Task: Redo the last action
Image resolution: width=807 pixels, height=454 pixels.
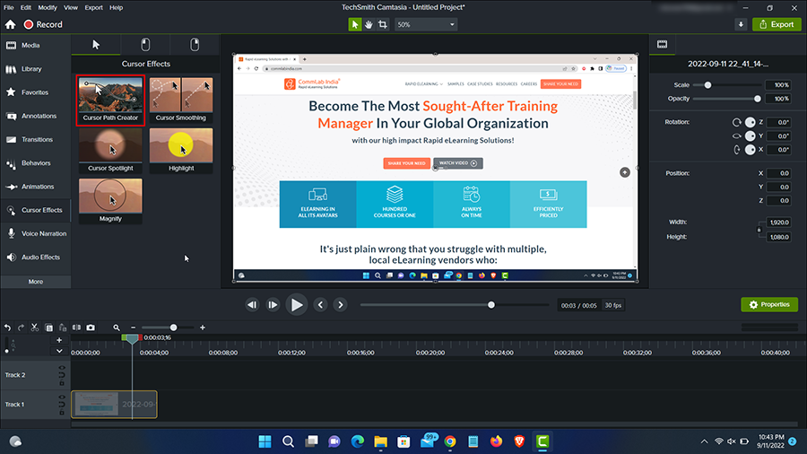Action: pos(22,327)
